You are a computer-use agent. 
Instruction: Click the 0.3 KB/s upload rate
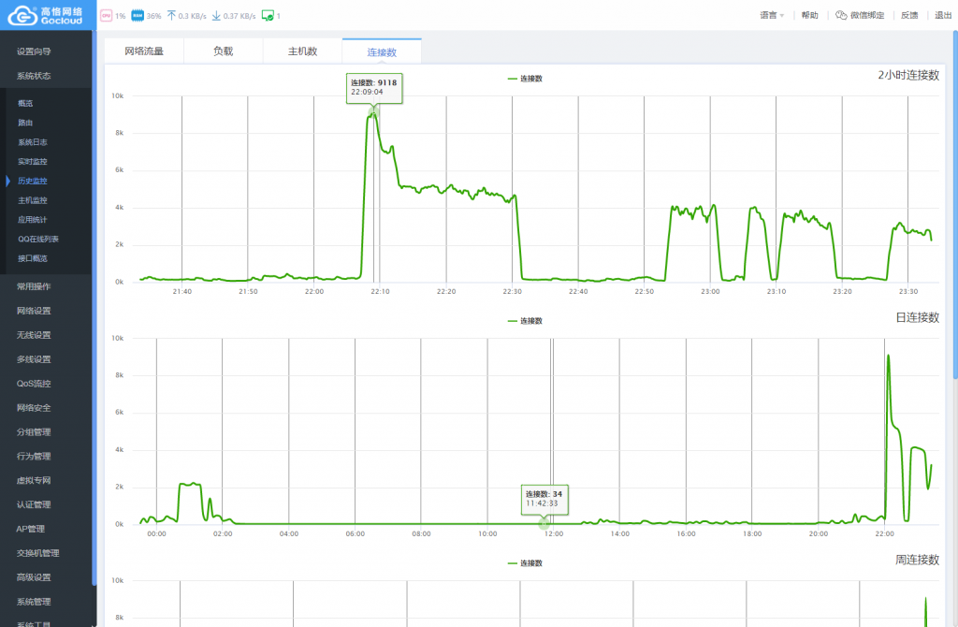[x=193, y=17]
